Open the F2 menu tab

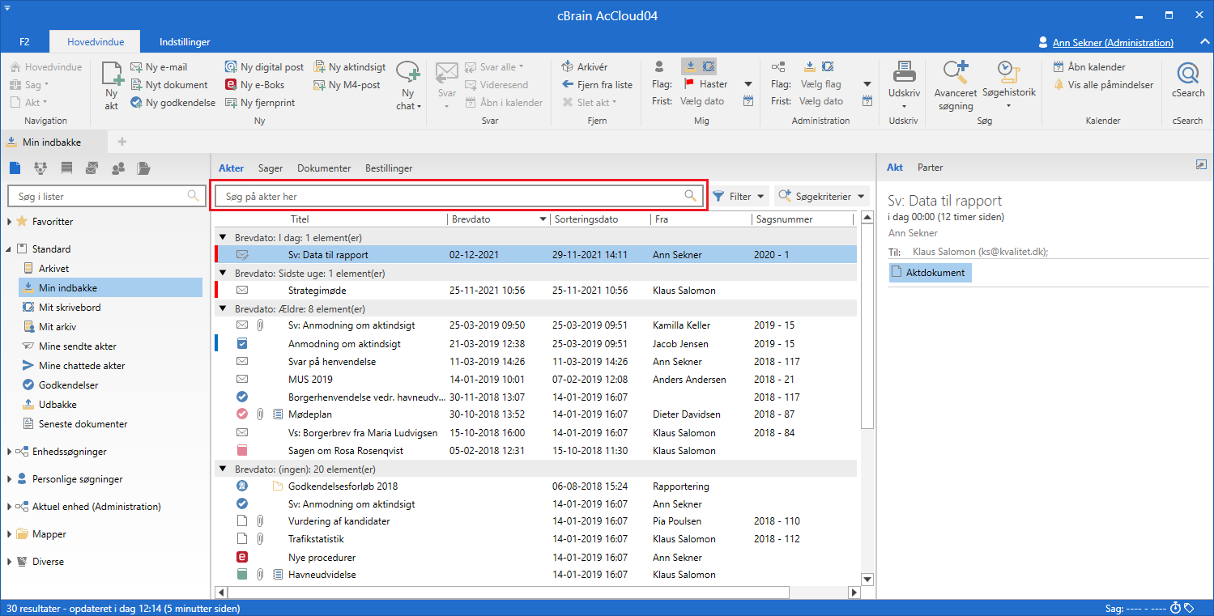[24, 42]
